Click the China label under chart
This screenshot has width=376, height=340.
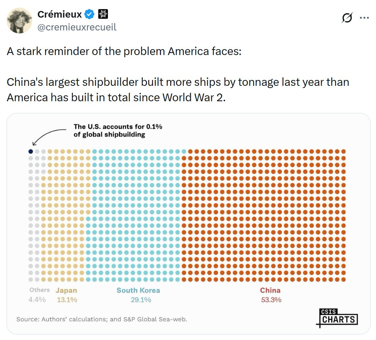pyautogui.click(x=270, y=290)
